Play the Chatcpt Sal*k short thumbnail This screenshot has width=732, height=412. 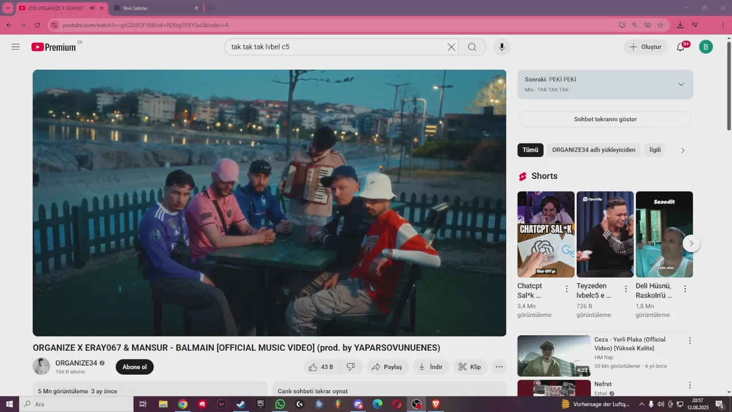click(x=546, y=235)
